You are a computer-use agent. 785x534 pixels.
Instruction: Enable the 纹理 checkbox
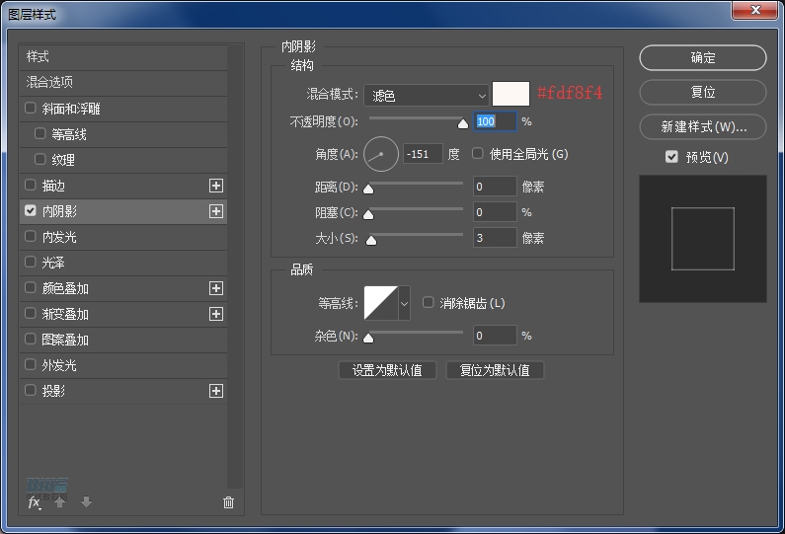pos(40,159)
